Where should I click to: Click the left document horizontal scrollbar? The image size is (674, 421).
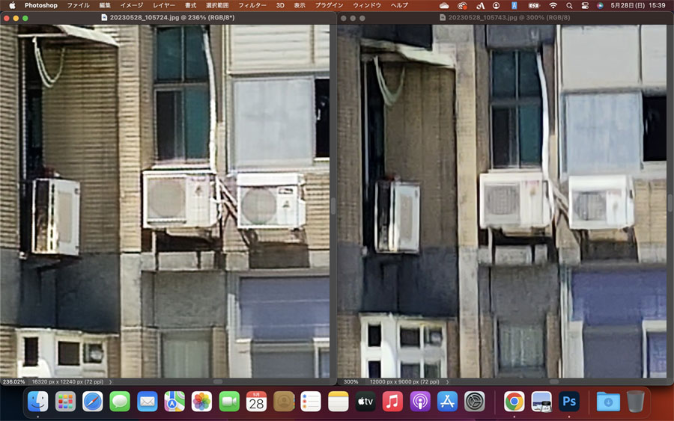pyautogui.click(x=218, y=381)
